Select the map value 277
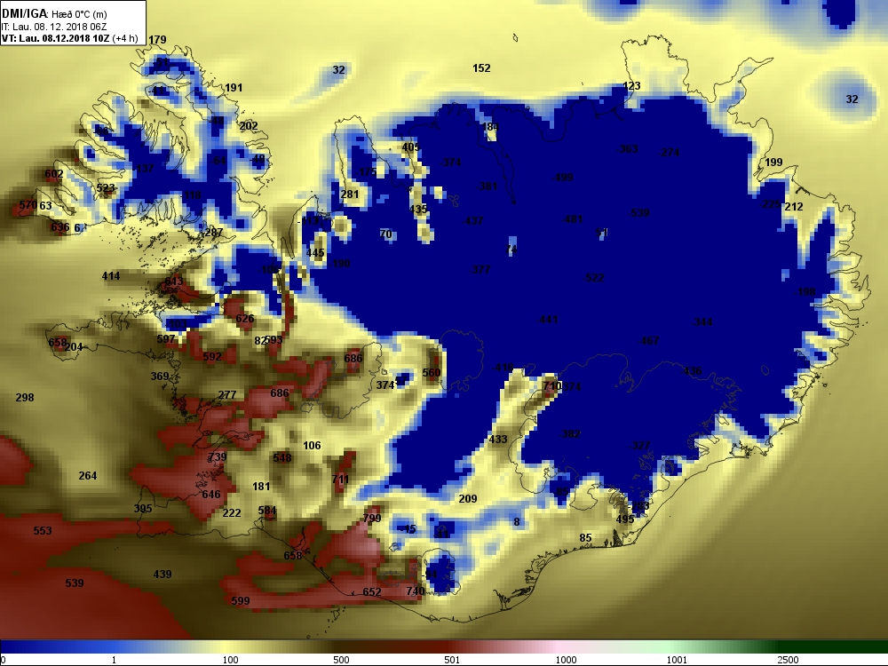 pos(227,395)
